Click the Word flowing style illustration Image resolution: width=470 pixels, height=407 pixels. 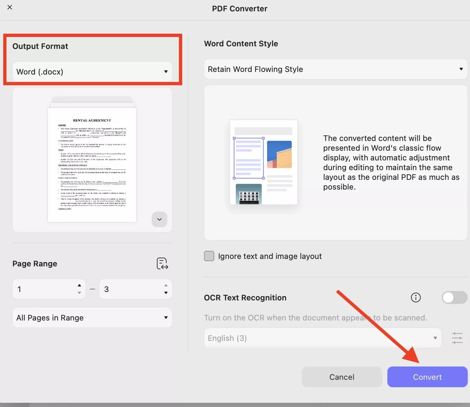coord(264,162)
